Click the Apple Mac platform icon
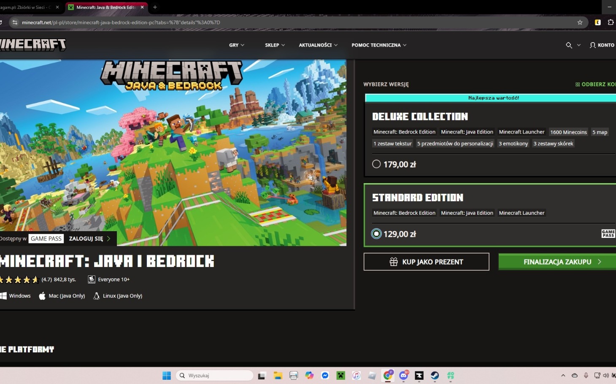Image resolution: width=616 pixels, height=384 pixels. 42,296
